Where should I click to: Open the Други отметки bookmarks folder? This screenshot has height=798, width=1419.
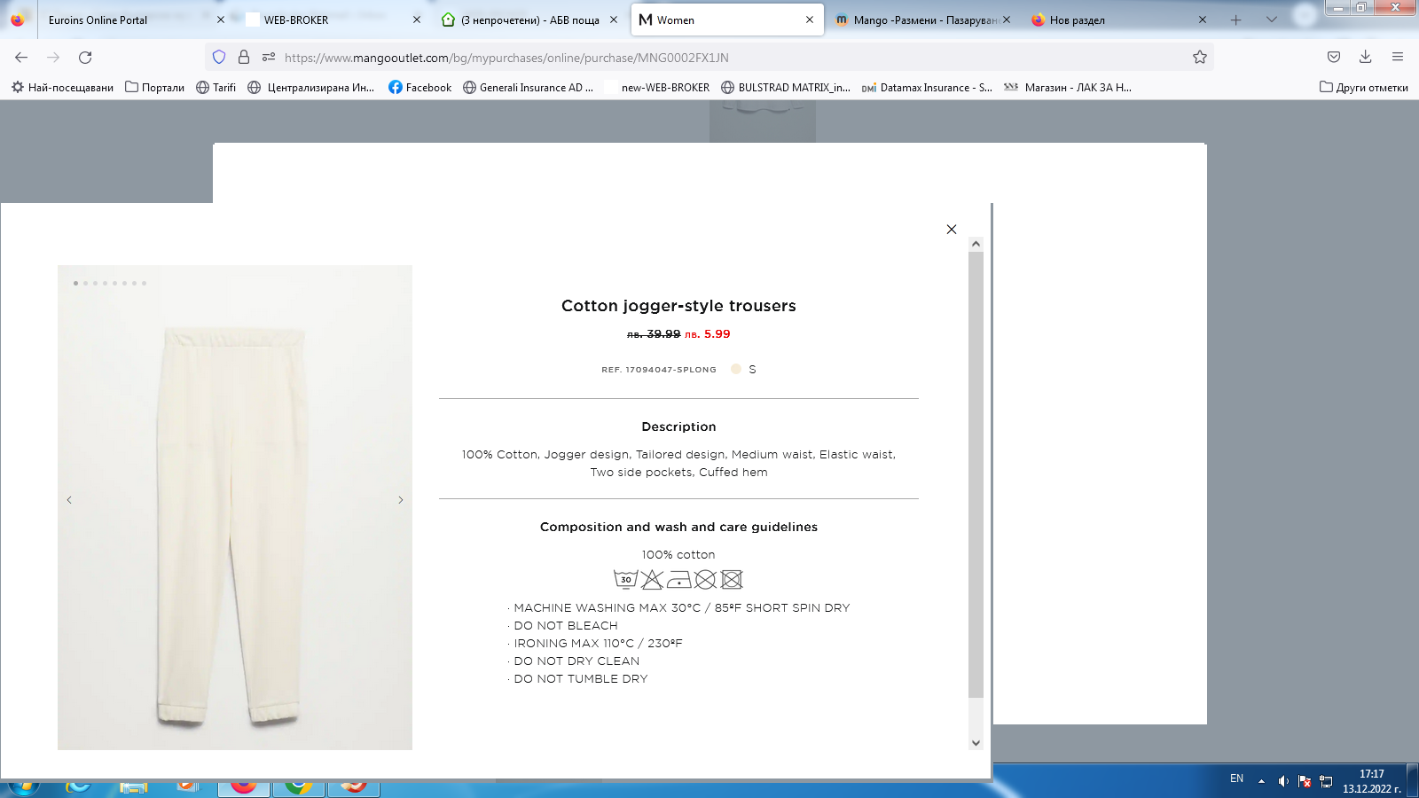(1363, 88)
